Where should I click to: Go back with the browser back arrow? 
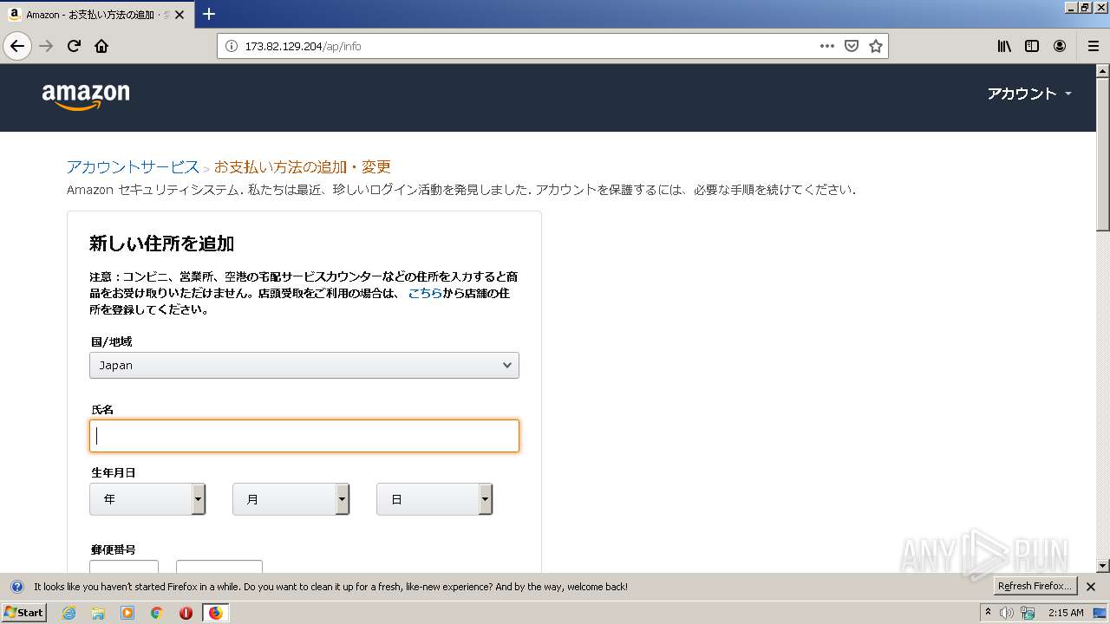tap(17, 46)
